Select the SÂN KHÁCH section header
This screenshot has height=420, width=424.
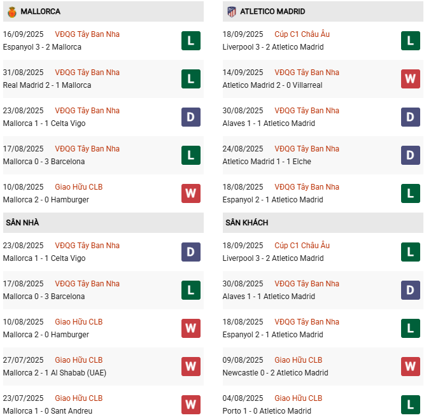click(x=246, y=223)
